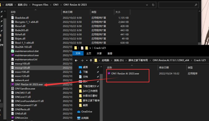Sort by 类型 column in the back window
209x121 pixels.
click(94, 12)
